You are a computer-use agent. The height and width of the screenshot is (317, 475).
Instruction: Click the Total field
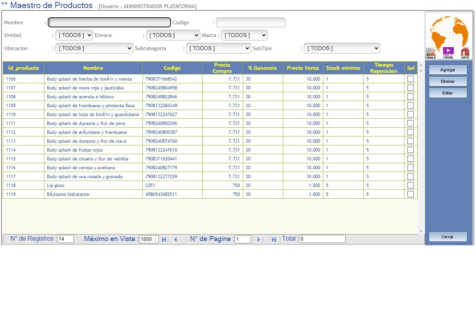pyautogui.click(x=322, y=239)
